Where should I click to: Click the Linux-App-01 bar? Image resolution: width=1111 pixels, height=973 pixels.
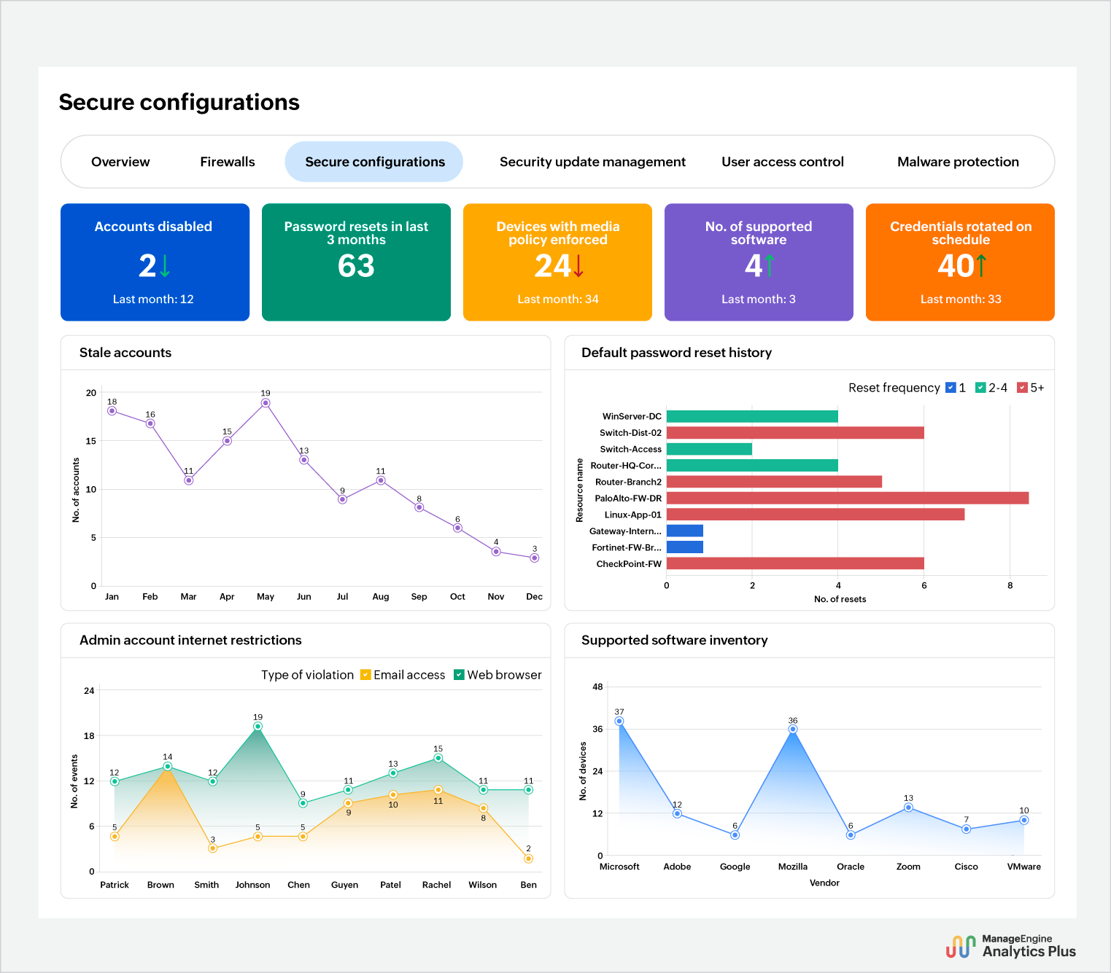816,515
